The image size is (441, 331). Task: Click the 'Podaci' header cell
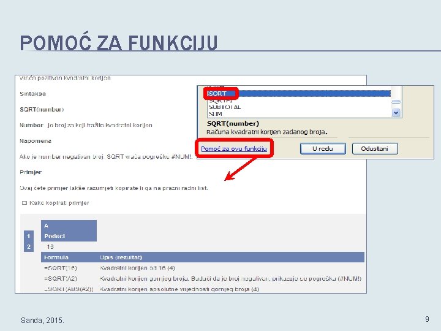(69, 236)
